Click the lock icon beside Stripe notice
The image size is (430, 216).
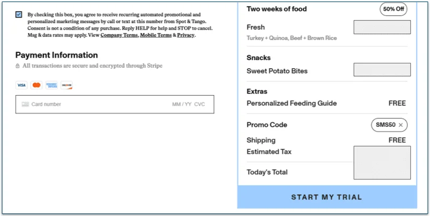18,66
